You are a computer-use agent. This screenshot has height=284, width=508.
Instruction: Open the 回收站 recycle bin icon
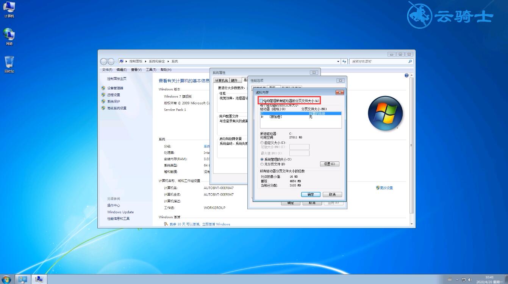(x=9, y=64)
